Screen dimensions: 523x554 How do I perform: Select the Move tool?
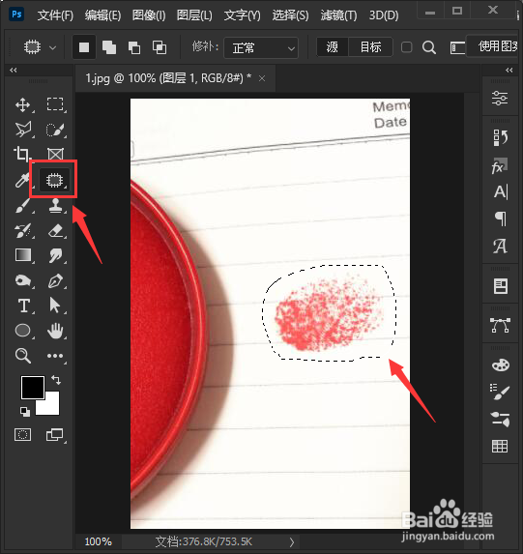[22, 105]
